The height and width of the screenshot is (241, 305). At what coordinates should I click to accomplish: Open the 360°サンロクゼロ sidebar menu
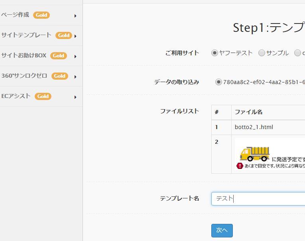tap(41, 76)
